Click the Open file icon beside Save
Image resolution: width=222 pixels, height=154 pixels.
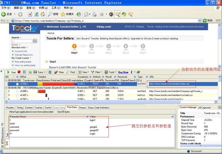point(30,72)
